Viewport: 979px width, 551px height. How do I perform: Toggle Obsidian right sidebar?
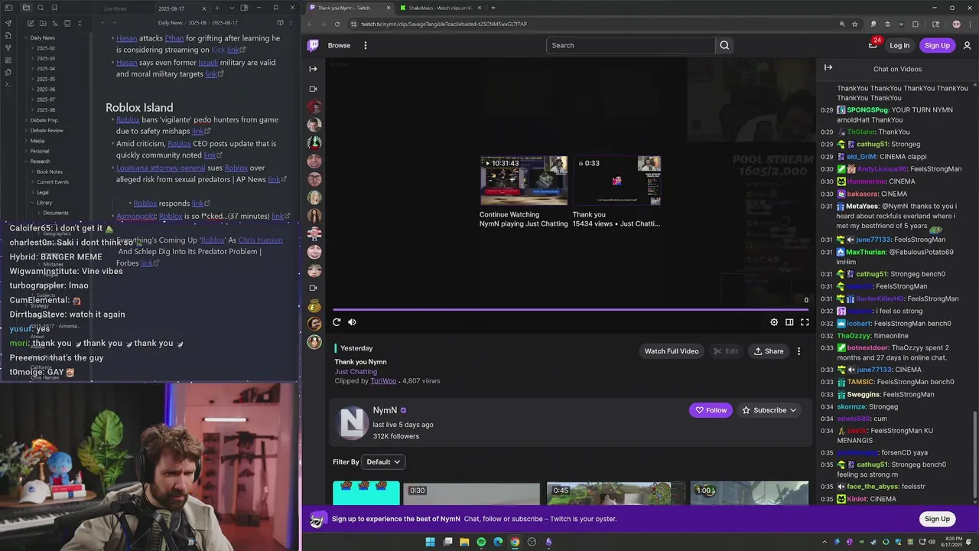244,8
